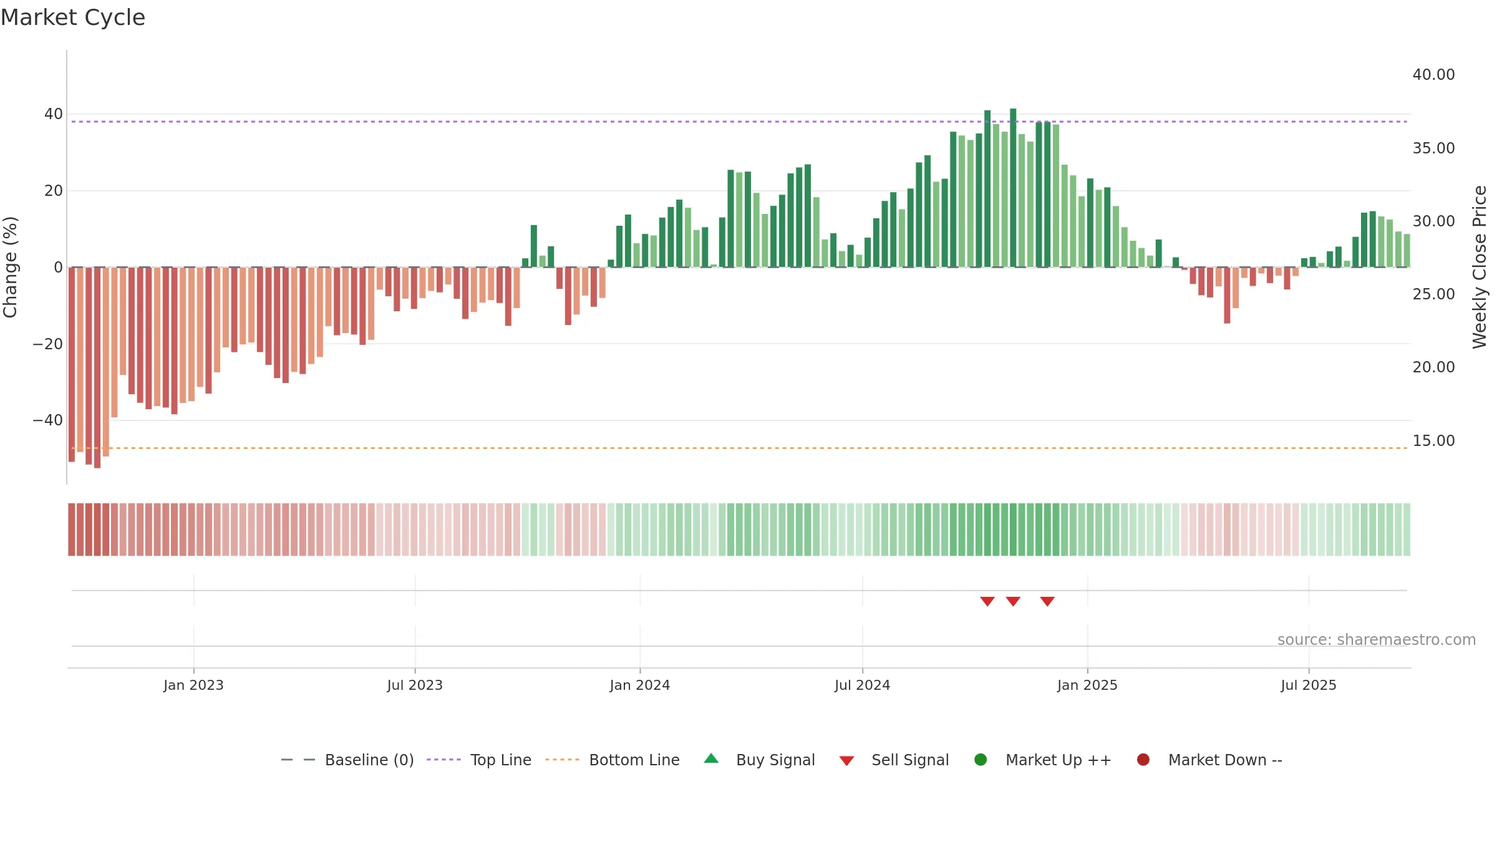Click the −20 tick on Change axis
This screenshot has height=842, width=1497.
48,344
